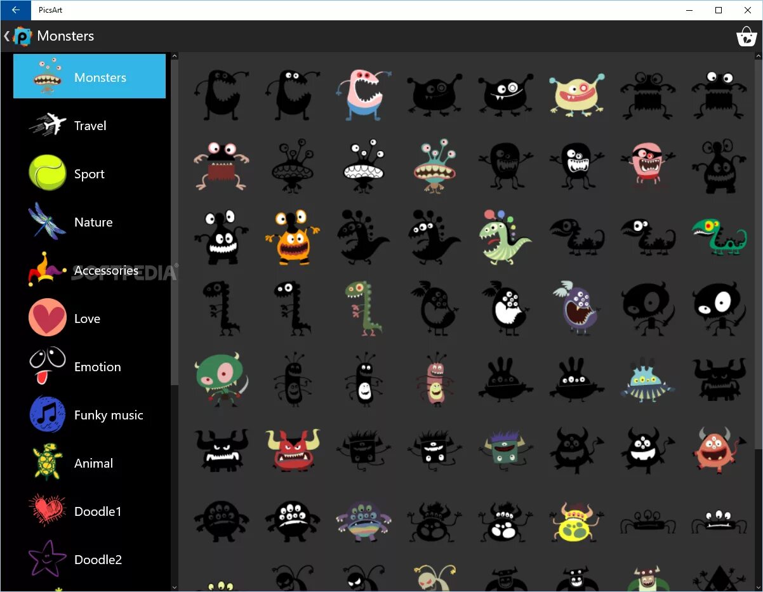Click the googly eyes Emotion icon

point(48,365)
